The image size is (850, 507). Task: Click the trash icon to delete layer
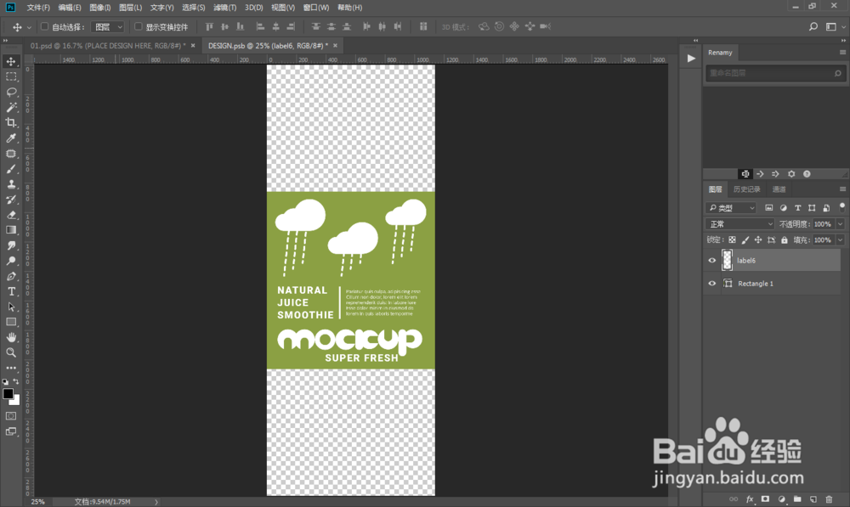pos(829,499)
